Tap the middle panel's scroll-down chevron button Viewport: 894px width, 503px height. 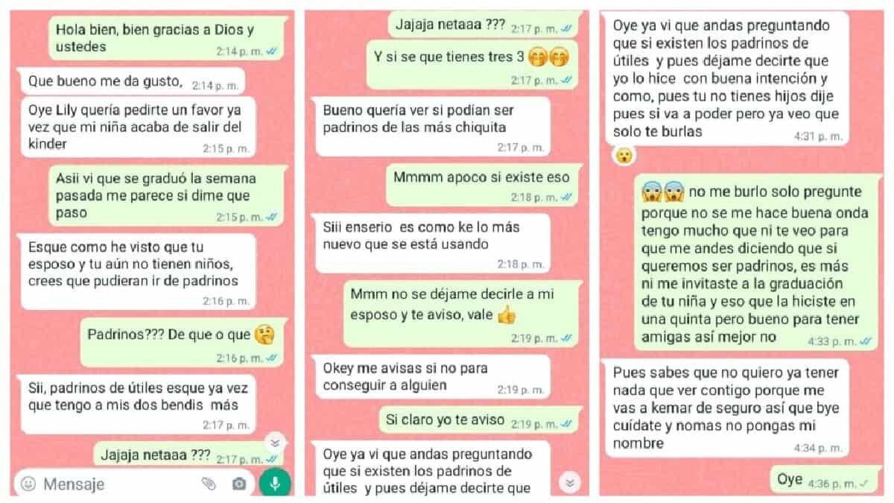click(x=570, y=481)
